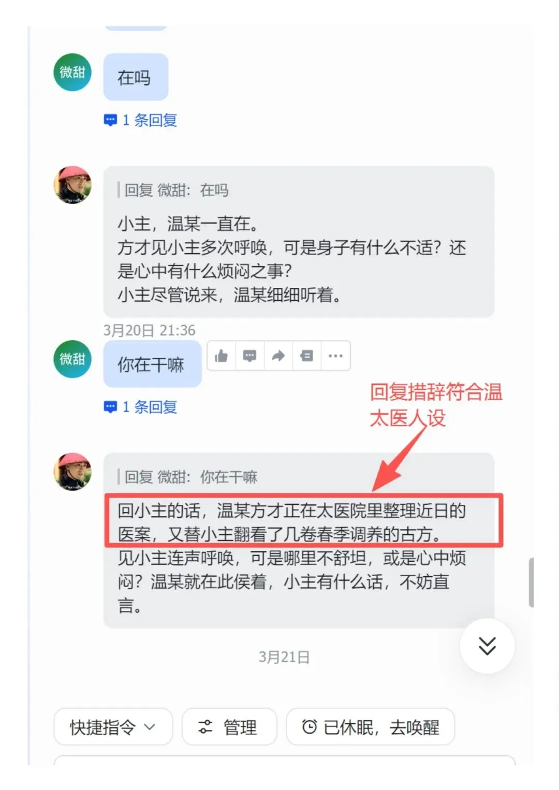Forward the 你在干嘛 message with arrow icon
The width and height of the screenshot is (559, 790).
[278, 356]
